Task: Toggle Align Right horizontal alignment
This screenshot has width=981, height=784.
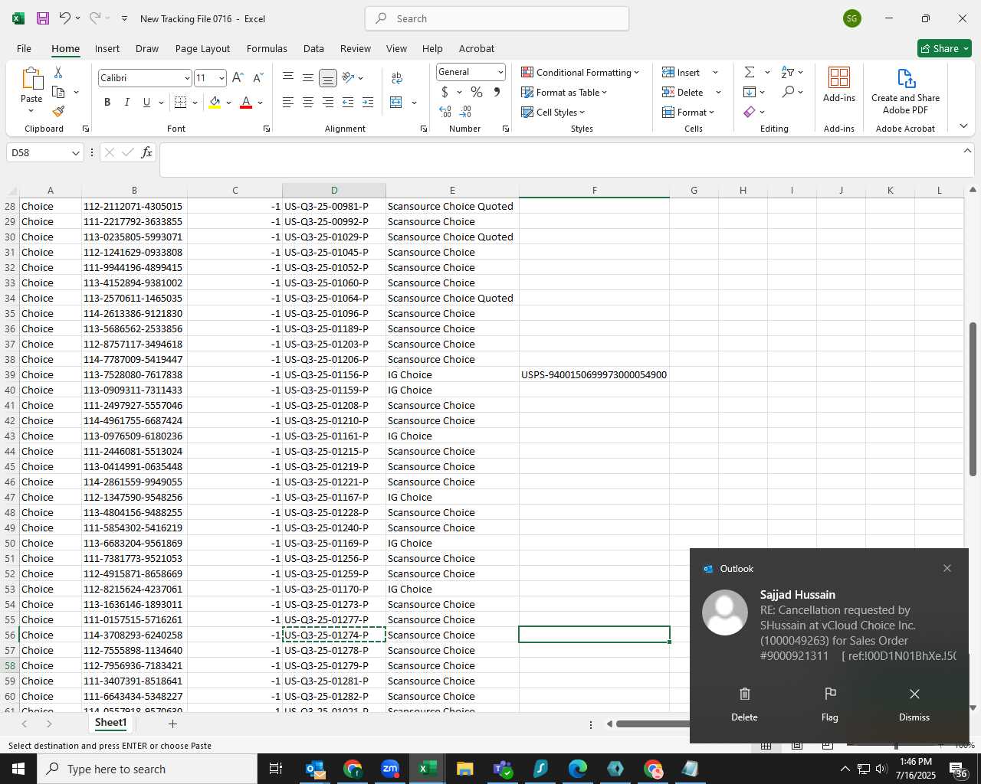Action: (x=328, y=103)
